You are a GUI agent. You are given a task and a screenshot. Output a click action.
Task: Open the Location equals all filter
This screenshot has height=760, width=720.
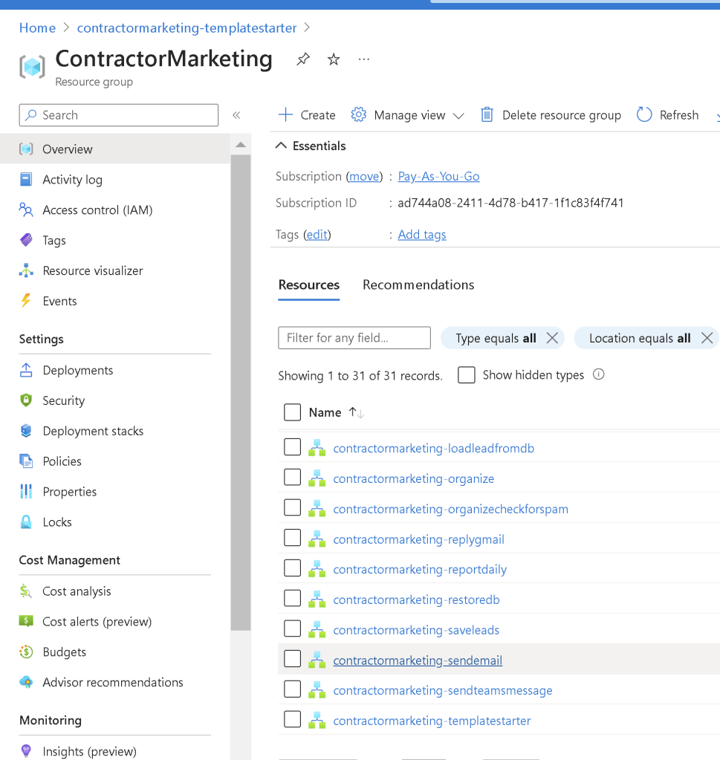(x=640, y=338)
